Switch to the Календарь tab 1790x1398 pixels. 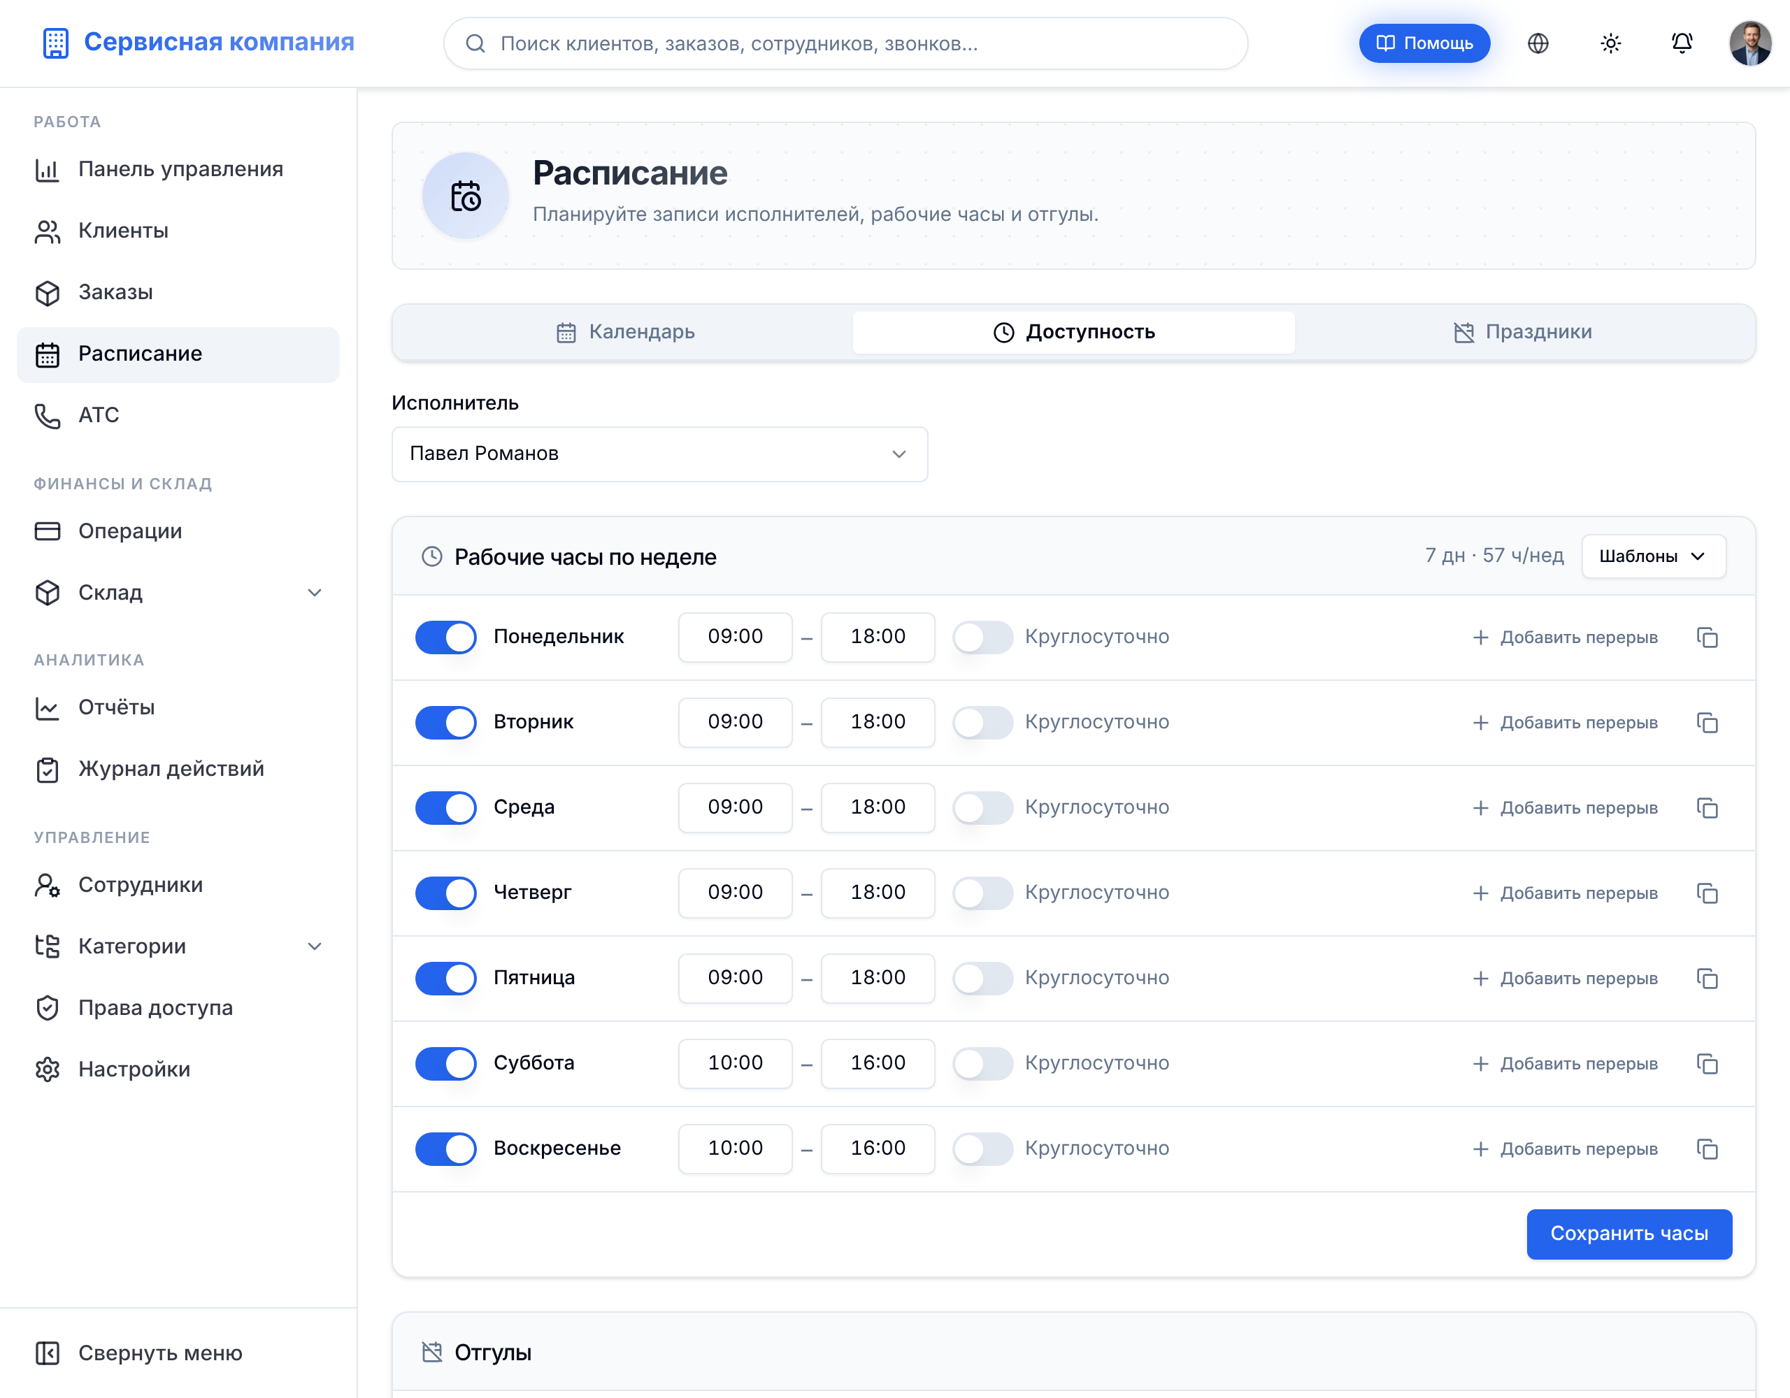point(625,332)
